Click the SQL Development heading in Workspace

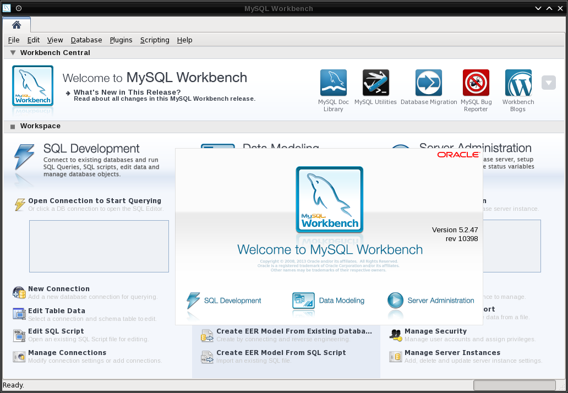pyautogui.click(x=91, y=149)
